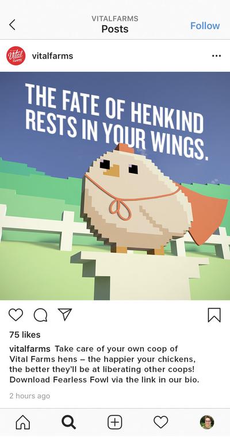The width and height of the screenshot is (230, 445).
Task: Share the post with paper plane icon
Action: click(x=65, y=314)
